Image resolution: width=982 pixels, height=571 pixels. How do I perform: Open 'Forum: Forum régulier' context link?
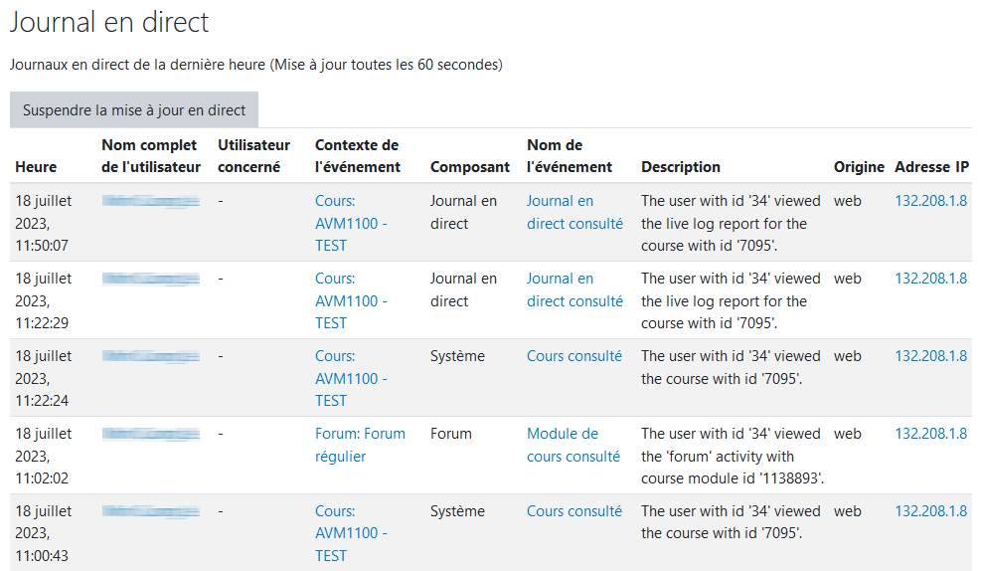point(360,445)
